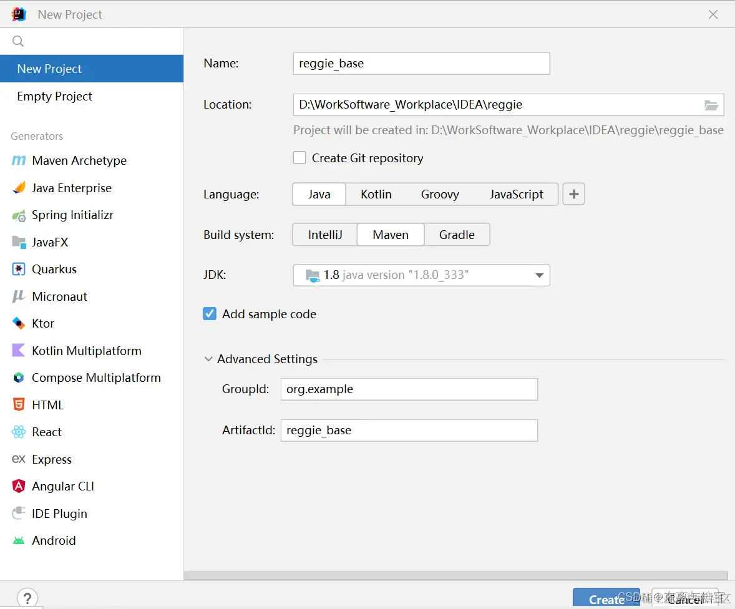Image resolution: width=735 pixels, height=609 pixels.
Task: Add another language with plus button
Action: pyautogui.click(x=574, y=194)
